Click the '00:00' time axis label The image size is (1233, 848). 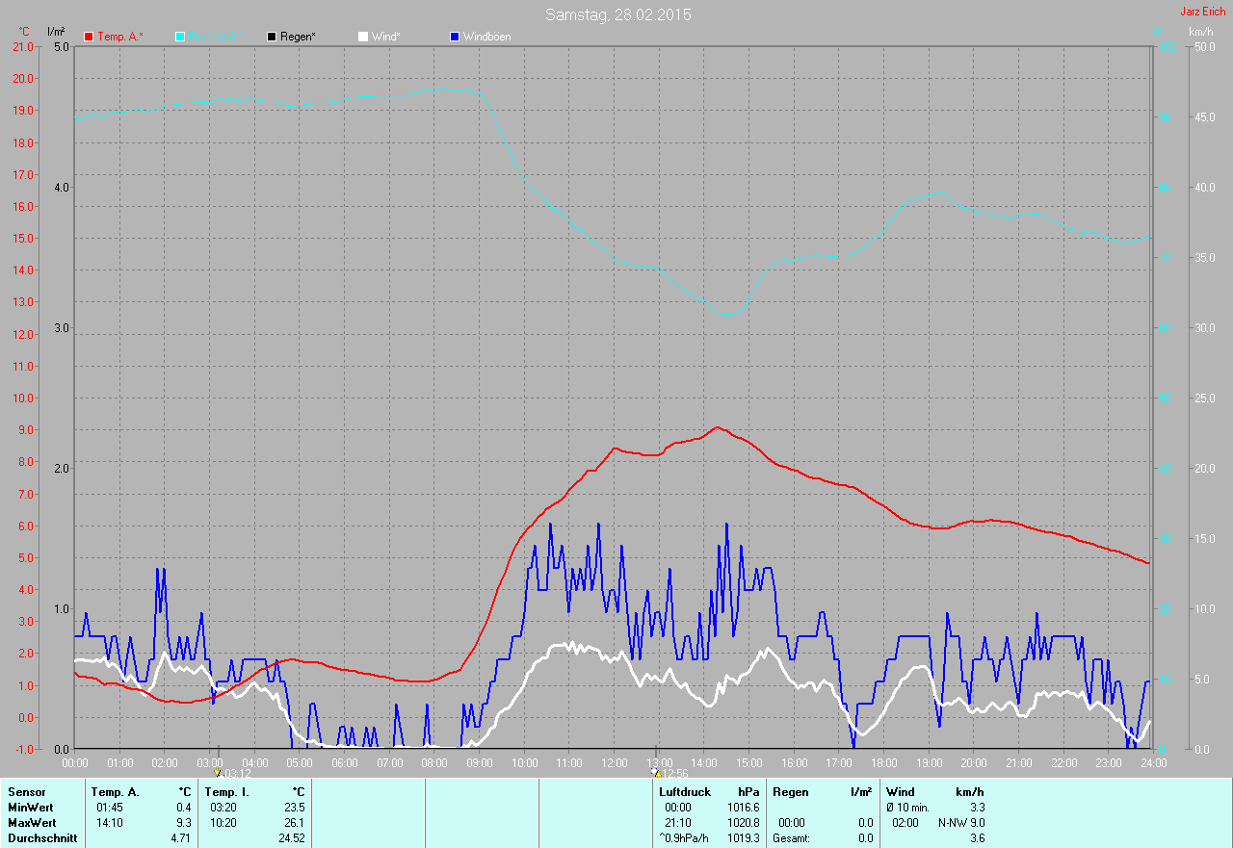coord(75,763)
